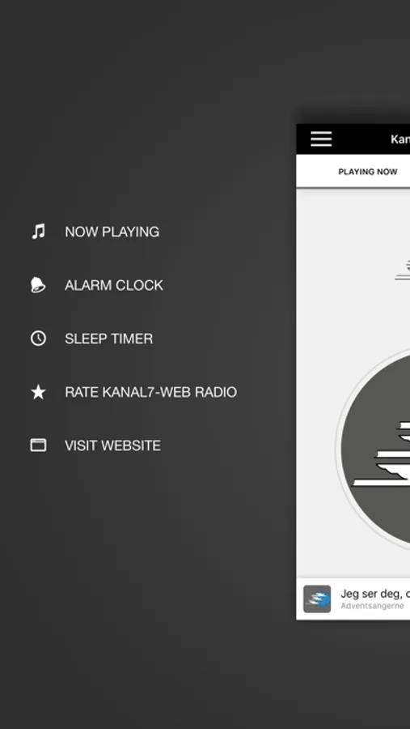The width and height of the screenshot is (410, 729).
Task: Tap the now-playing bar at the bottom
Action: coord(353,599)
